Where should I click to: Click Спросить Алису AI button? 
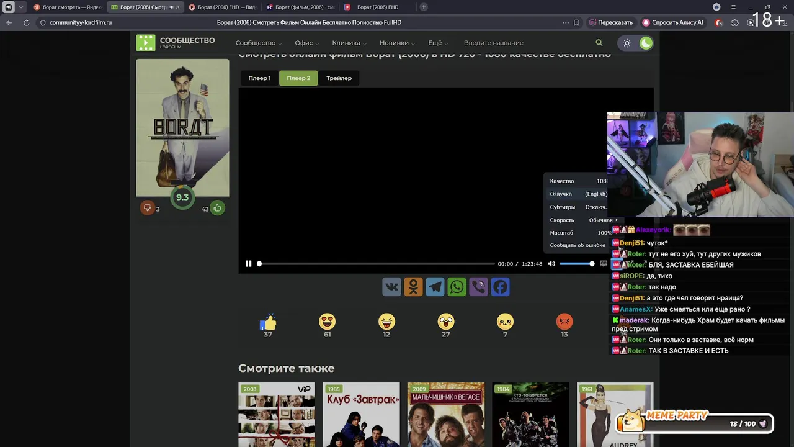click(672, 22)
